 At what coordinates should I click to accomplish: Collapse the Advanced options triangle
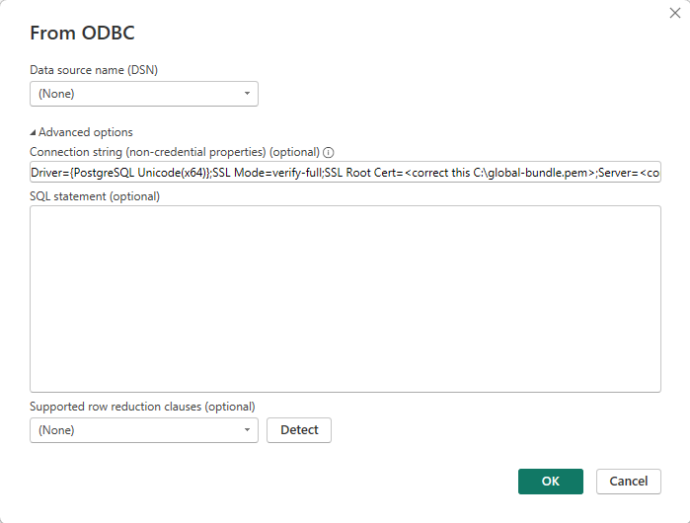[33, 132]
